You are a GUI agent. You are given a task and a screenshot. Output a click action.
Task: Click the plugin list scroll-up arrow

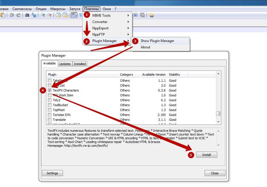218,74
